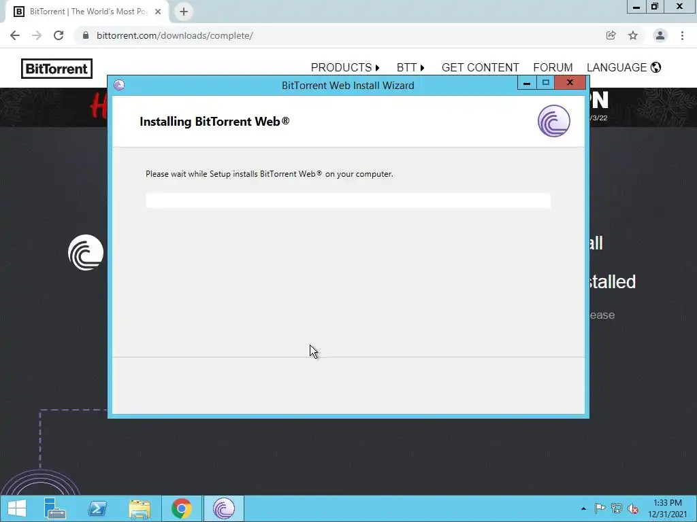
Task: Go back in Chrome
Action: [x=15, y=35]
